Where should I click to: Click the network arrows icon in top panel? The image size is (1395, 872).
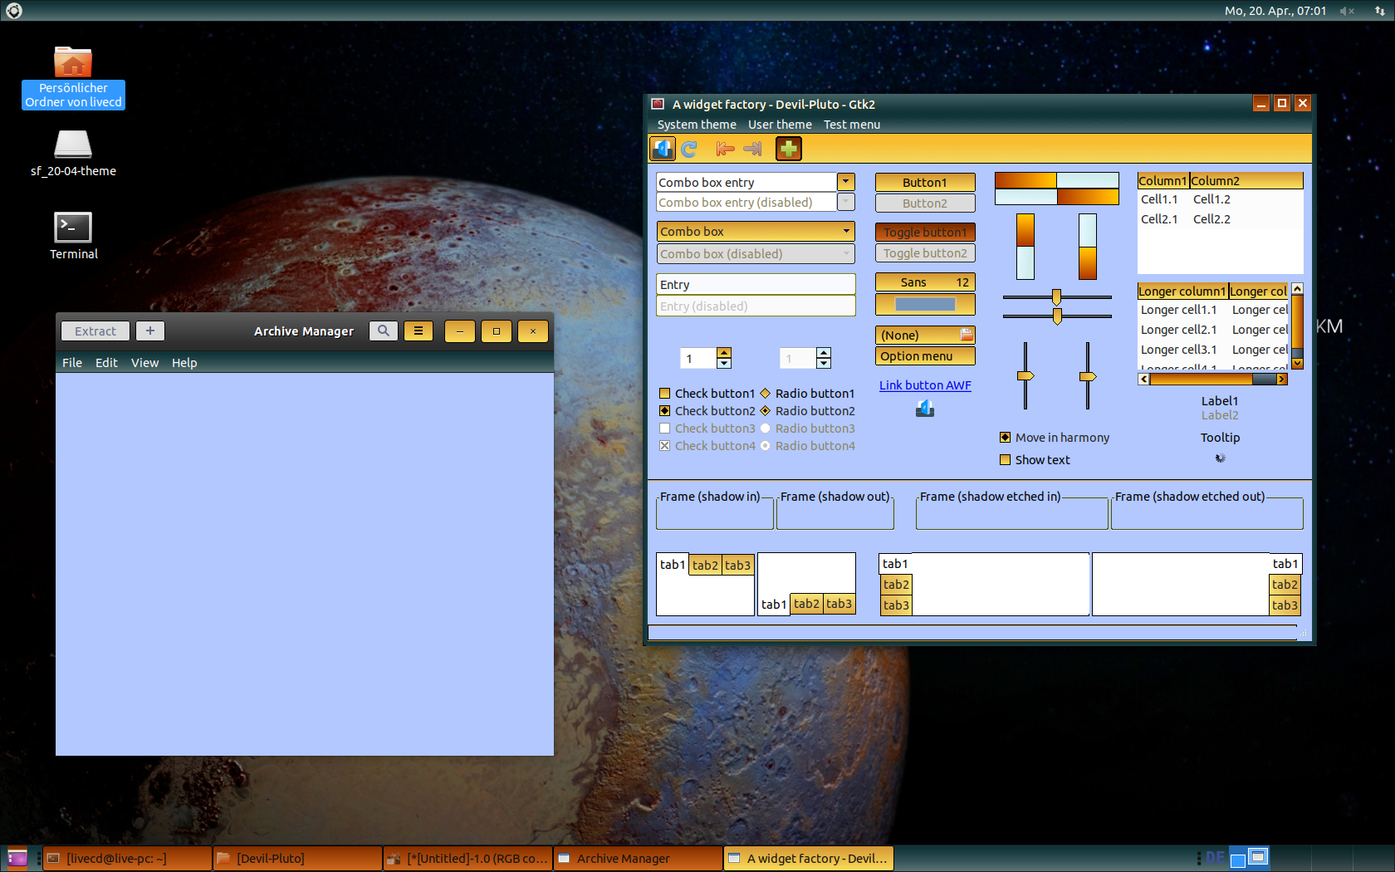(1379, 11)
